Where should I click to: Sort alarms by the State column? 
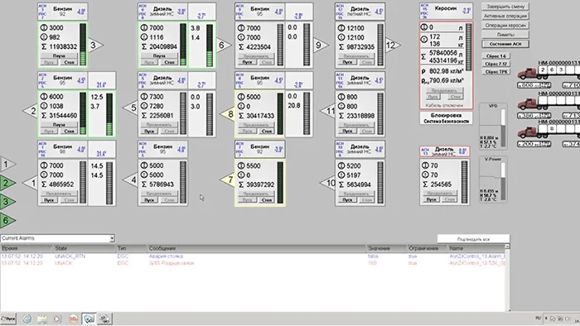tap(85, 248)
